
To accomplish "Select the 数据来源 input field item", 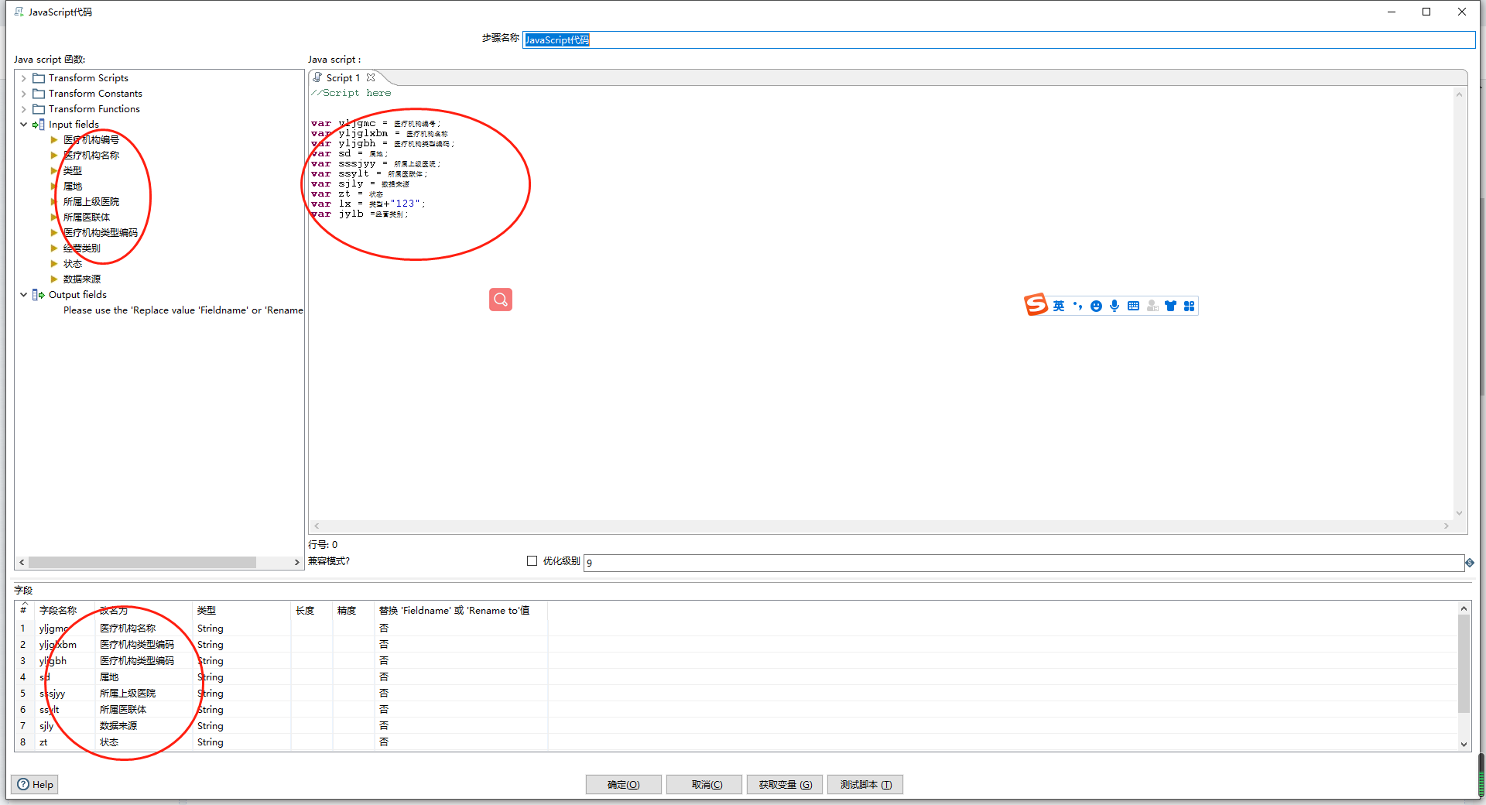I will (81, 279).
